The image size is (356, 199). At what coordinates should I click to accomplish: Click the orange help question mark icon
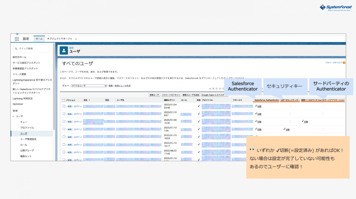click(x=344, y=63)
